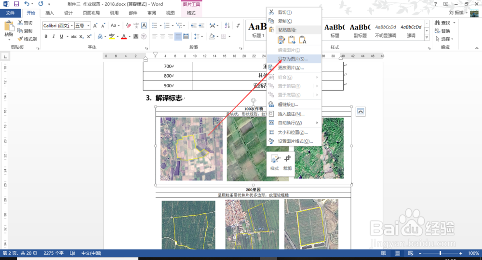Choose 插入题注 in the context menu

coord(294,114)
